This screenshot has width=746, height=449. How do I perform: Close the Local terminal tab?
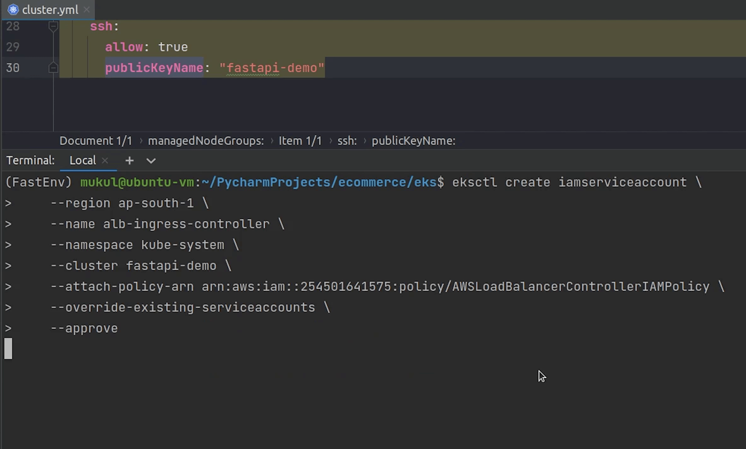[105, 161]
